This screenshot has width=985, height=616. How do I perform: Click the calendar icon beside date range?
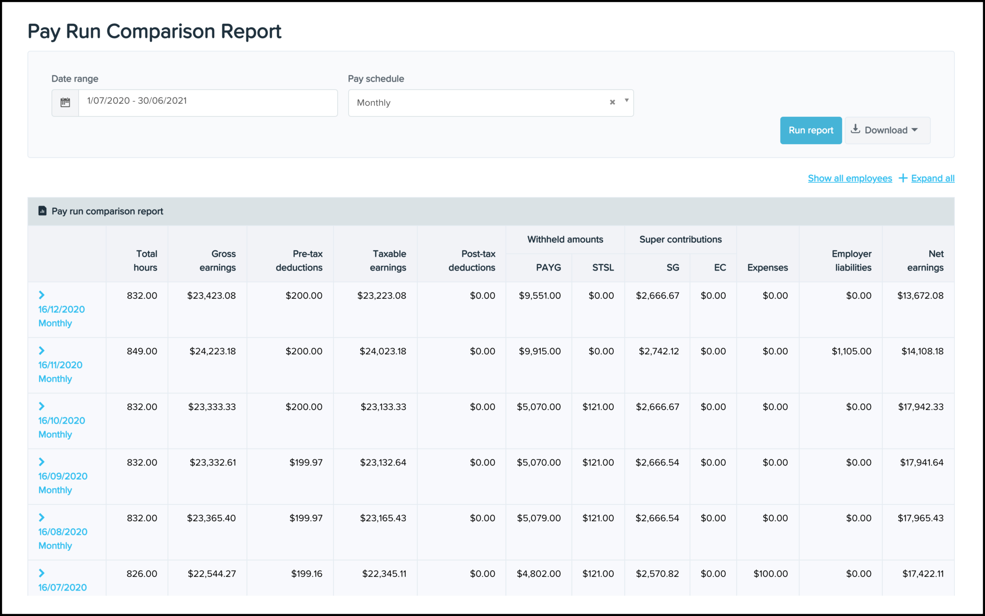point(65,102)
